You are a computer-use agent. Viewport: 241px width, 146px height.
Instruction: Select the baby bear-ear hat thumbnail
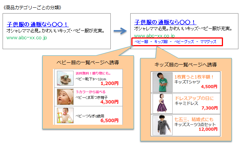point(65,97)
